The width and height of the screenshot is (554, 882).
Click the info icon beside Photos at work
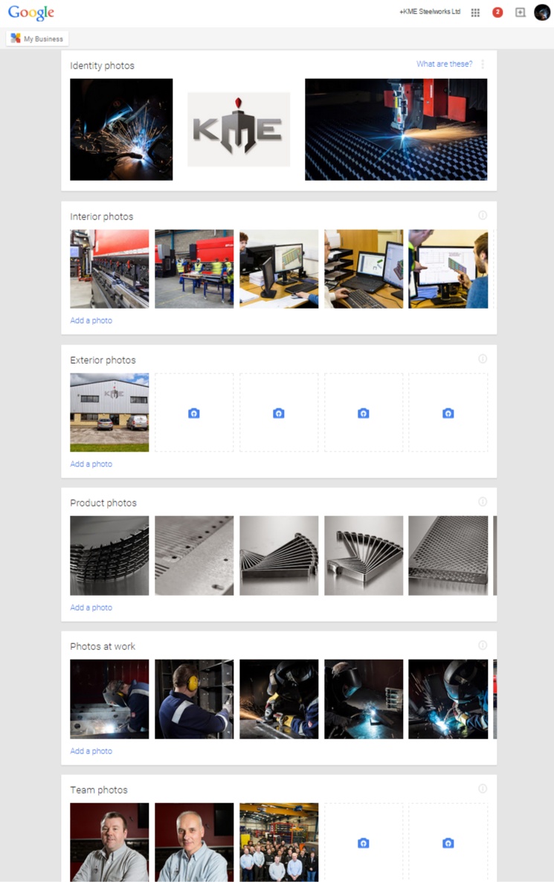[x=483, y=646]
